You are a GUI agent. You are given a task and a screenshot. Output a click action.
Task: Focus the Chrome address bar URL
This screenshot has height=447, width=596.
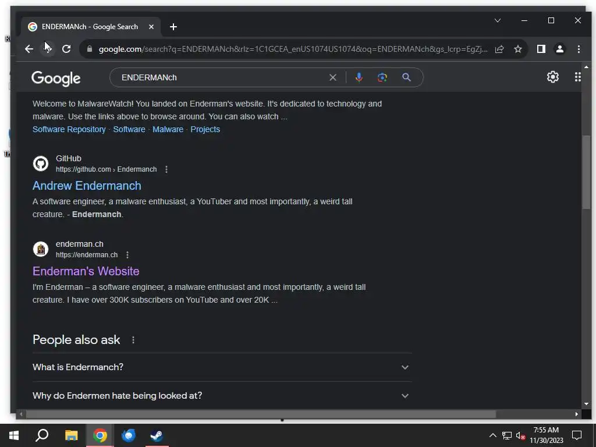click(x=293, y=49)
